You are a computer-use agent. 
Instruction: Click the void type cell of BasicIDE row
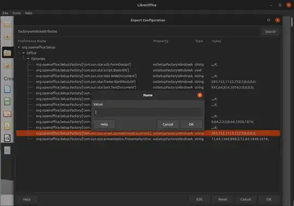198,70
